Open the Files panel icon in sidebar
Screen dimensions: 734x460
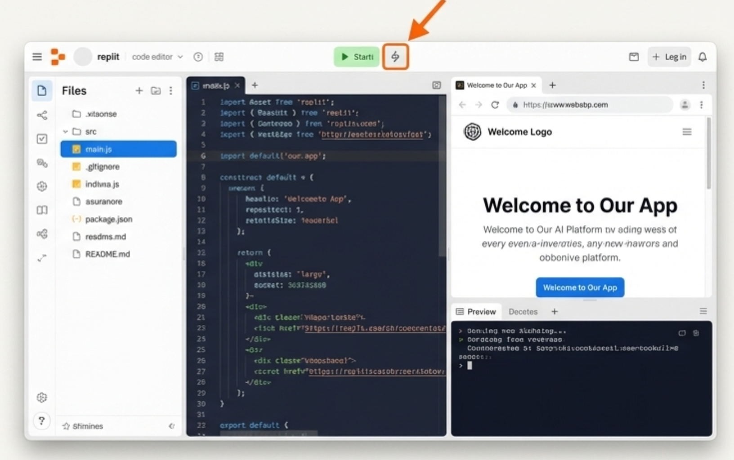42,91
